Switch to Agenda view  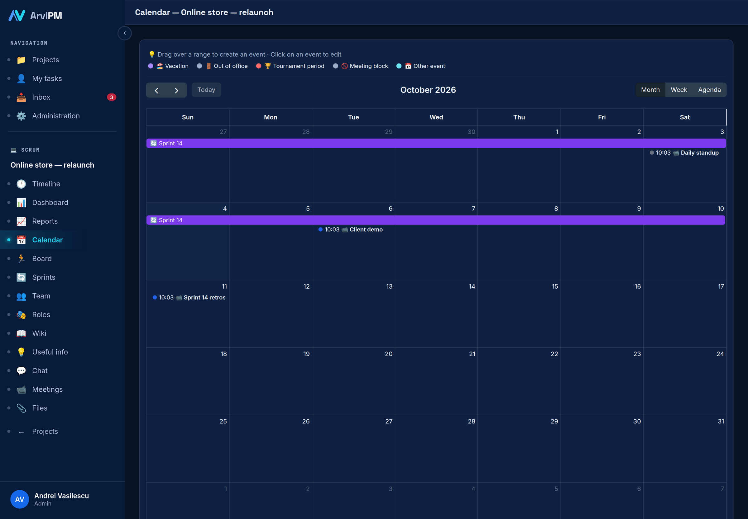709,90
